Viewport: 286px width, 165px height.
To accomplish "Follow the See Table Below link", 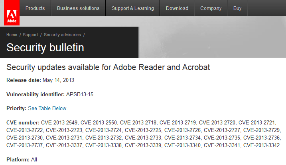I will click(x=47, y=108).
